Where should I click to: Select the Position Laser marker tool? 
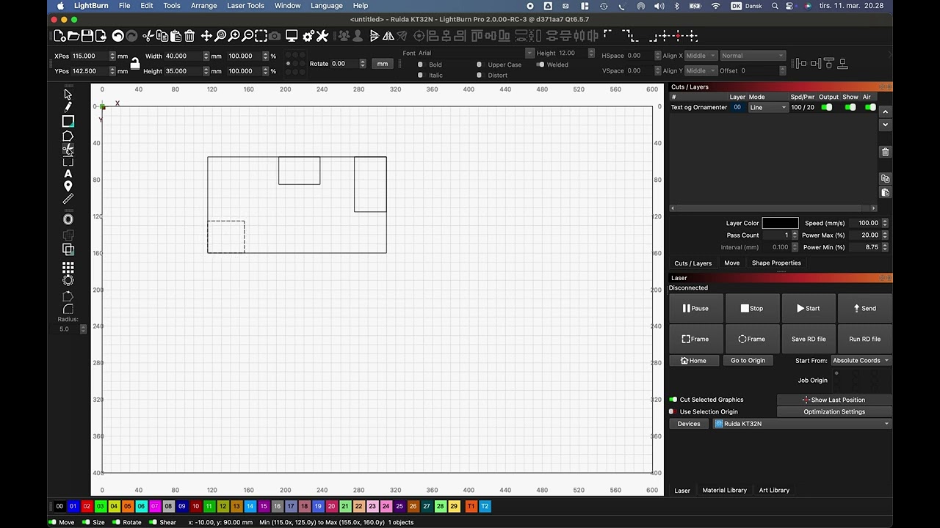(68, 186)
